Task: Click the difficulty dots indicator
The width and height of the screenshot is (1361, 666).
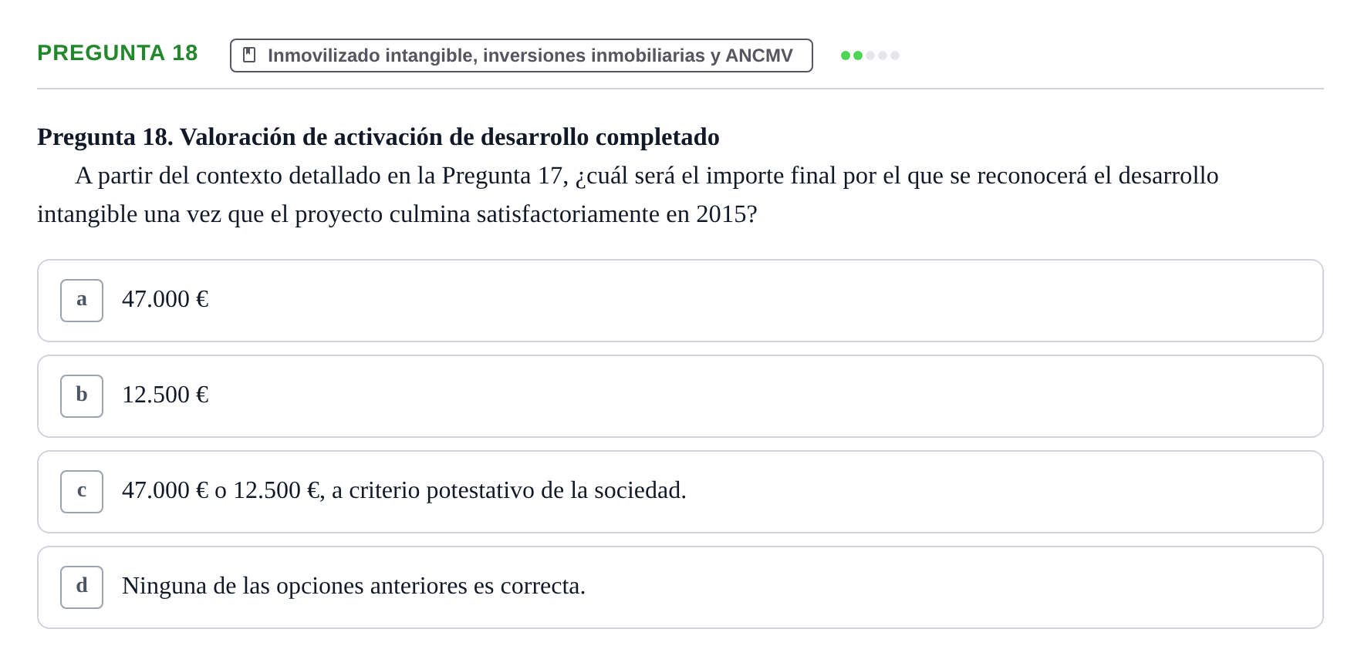Action: click(x=870, y=55)
